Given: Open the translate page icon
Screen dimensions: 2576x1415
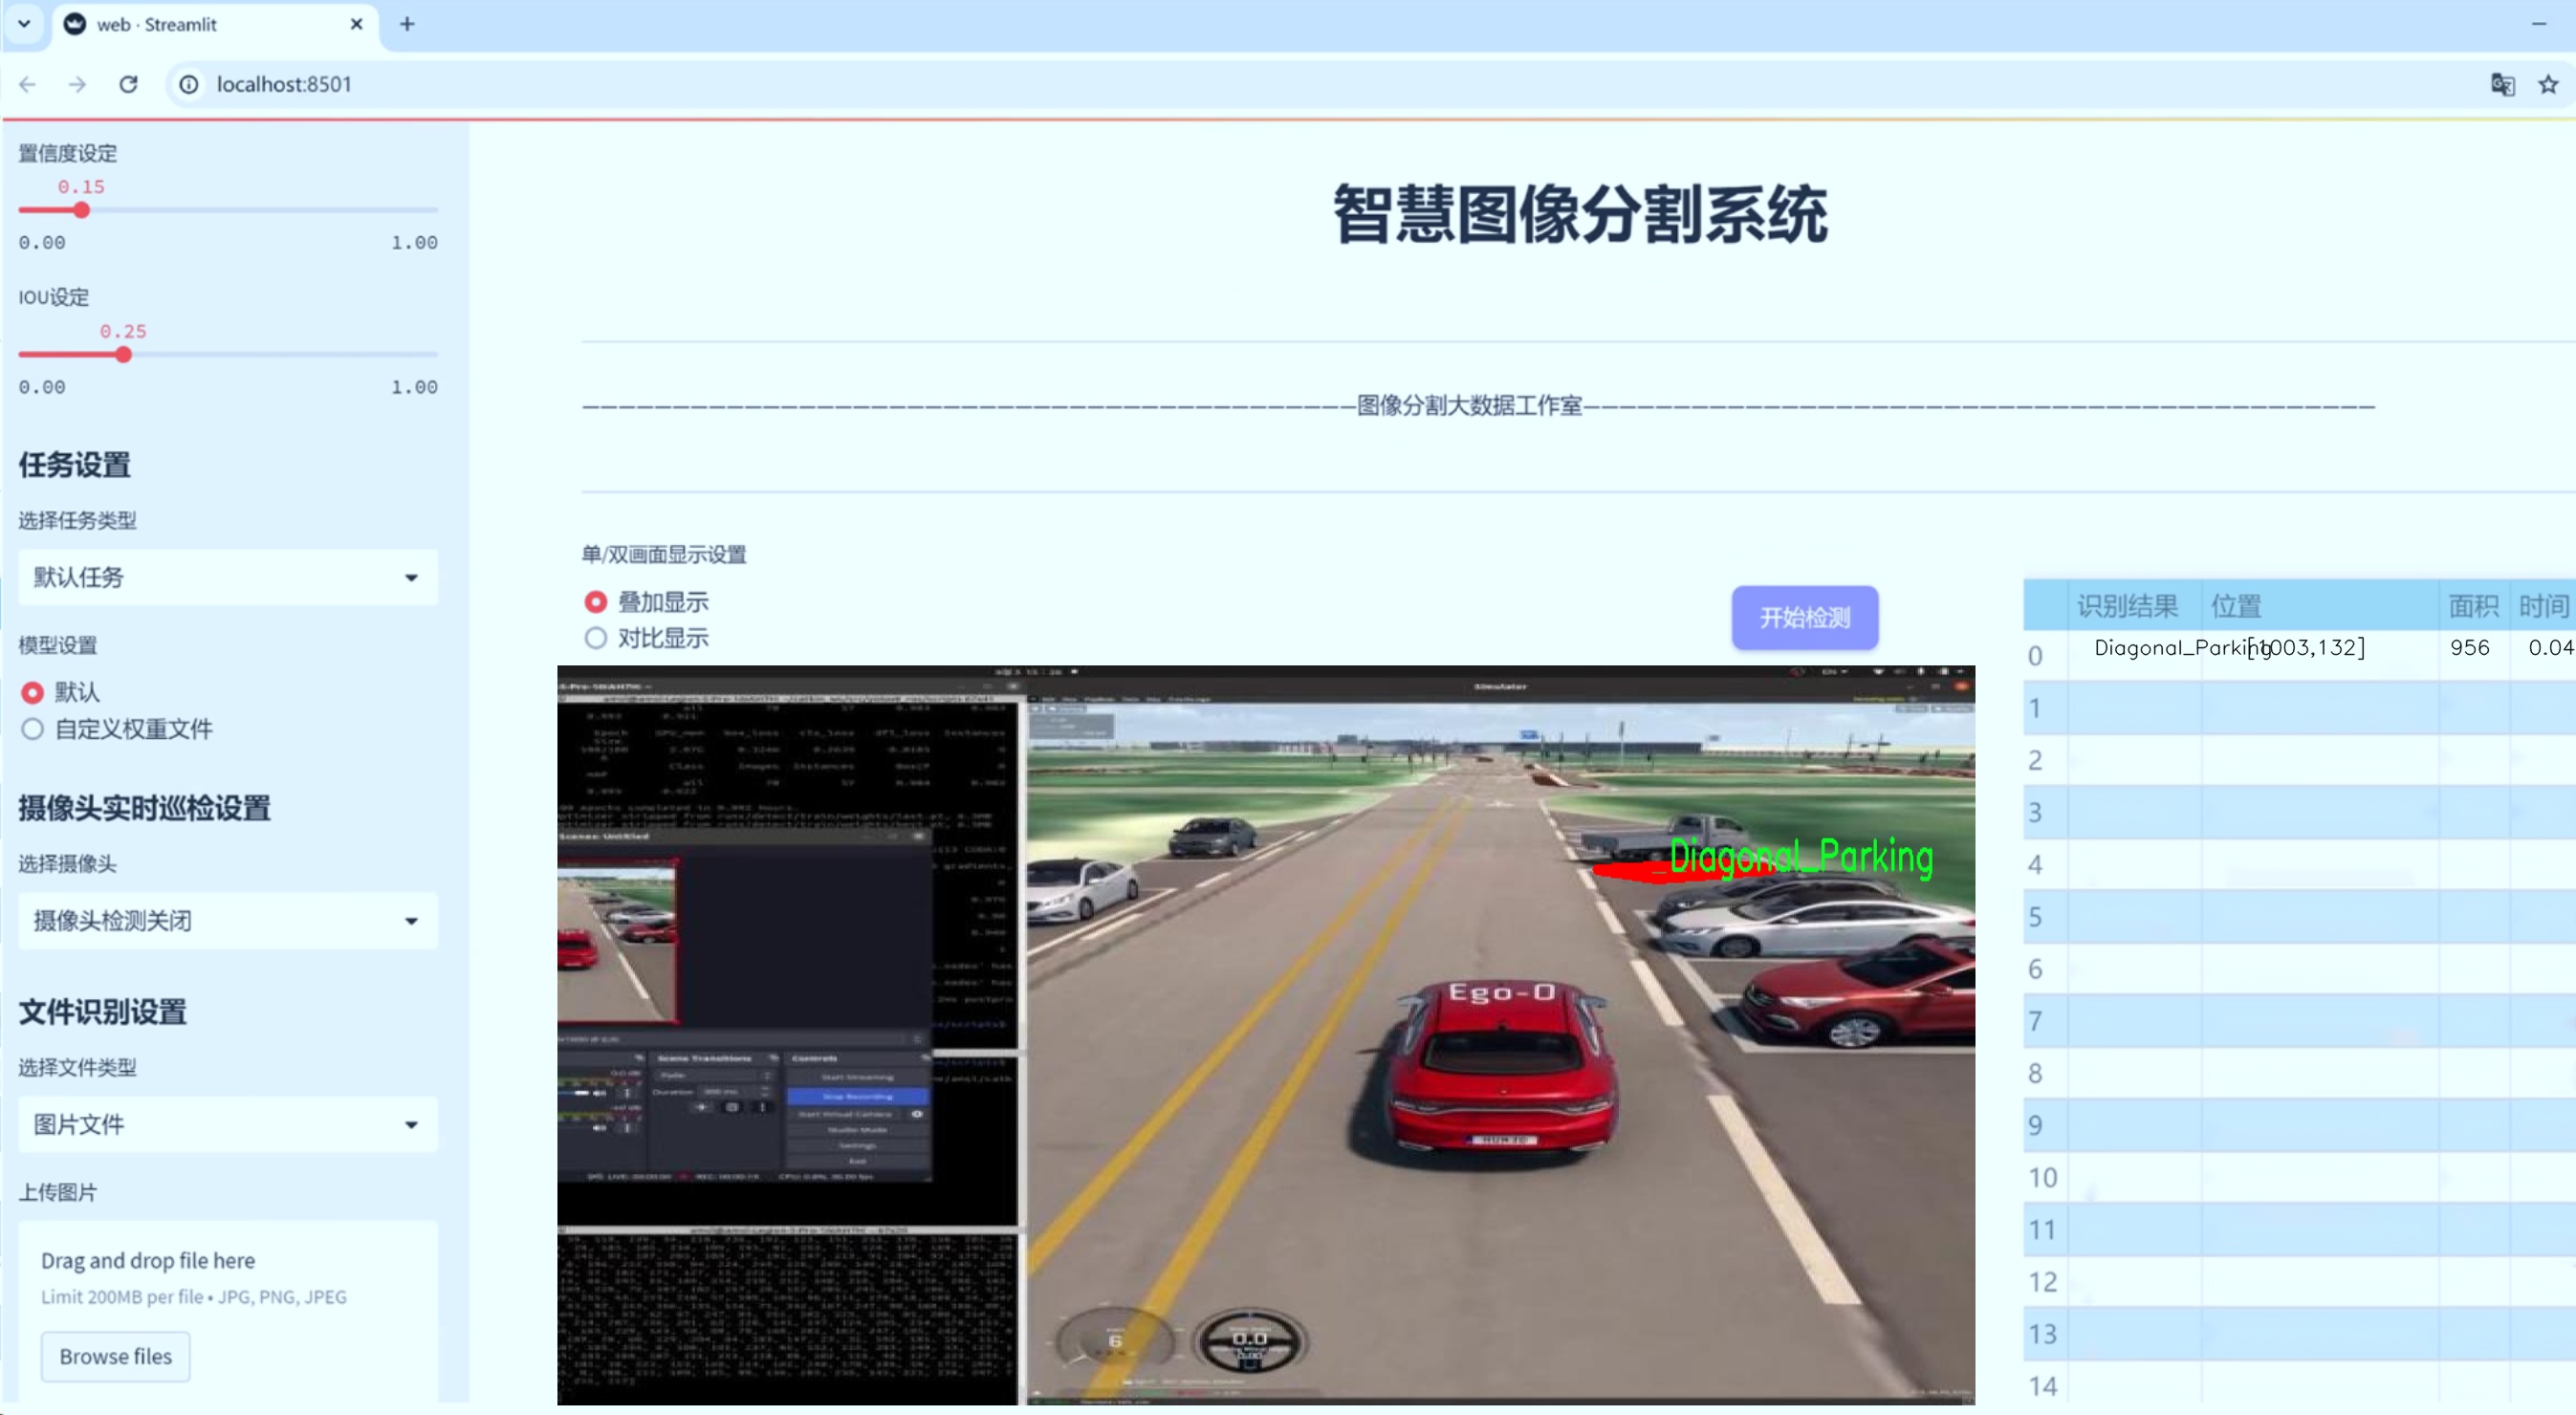Looking at the screenshot, I should tap(2502, 84).
